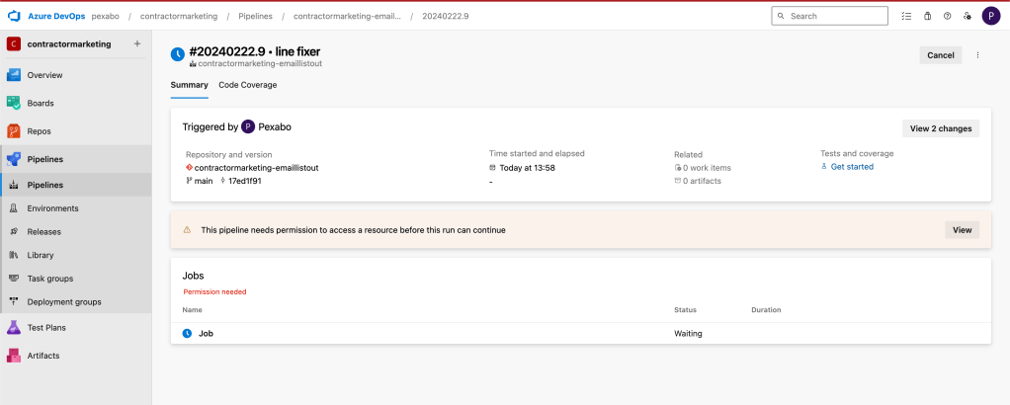Click the Today at 13:58 text
Viewport: 1010px width, 405px height.
point(527,168)
